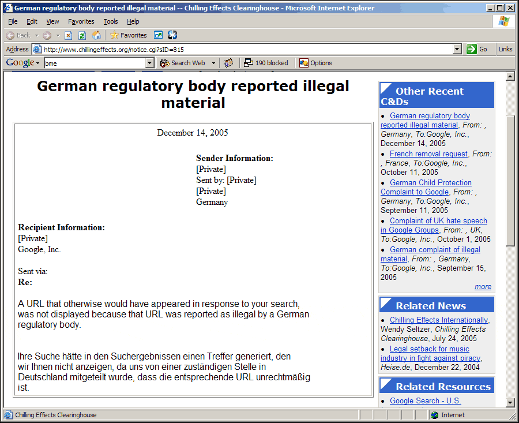
Task: Click the Refresh page icon
Action: click(82, 35)
